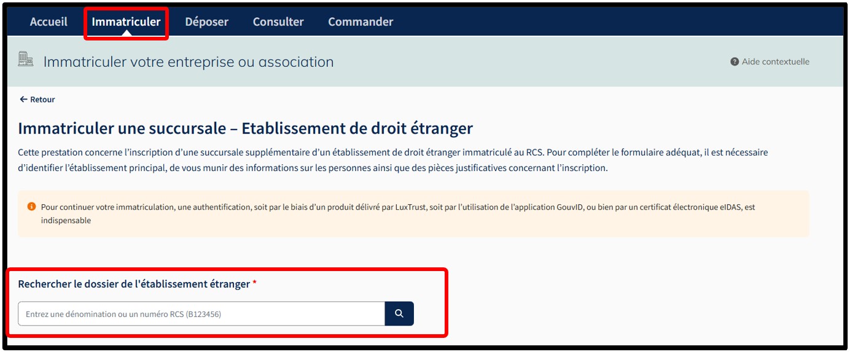The height and width of the screenshot is (352, 850).
Task: Open the Accueil menu item
Action: tap(49, 22)
